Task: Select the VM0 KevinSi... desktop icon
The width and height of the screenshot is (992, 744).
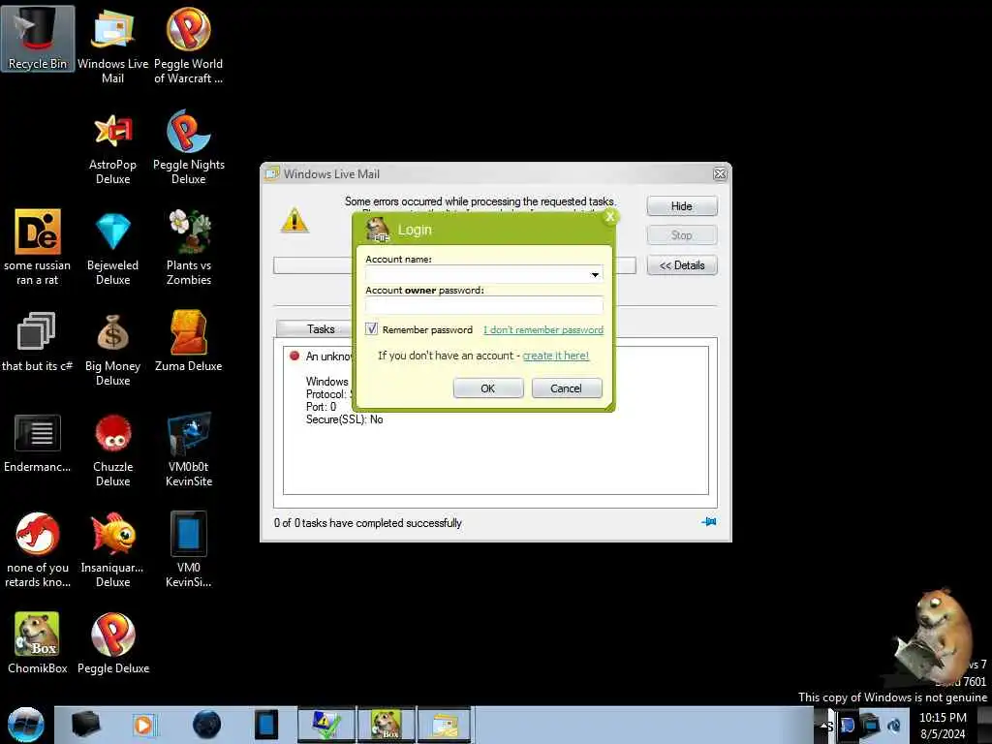Action: (189, 550)
